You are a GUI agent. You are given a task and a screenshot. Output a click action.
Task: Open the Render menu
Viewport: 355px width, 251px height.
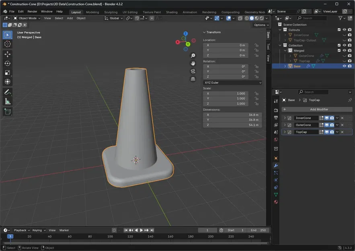[x=32, y=12]
